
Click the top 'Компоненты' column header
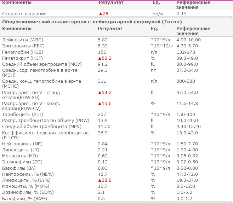tap(17, 2)
